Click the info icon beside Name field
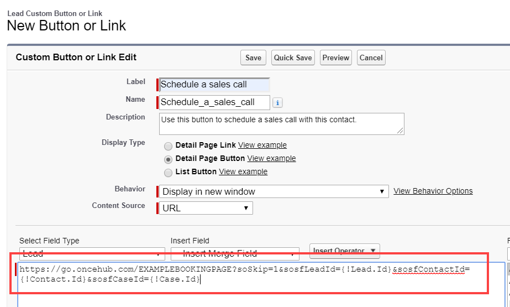The height and width of the screenshot is (307, 510). pyautogui.click(x=277, y=102)
